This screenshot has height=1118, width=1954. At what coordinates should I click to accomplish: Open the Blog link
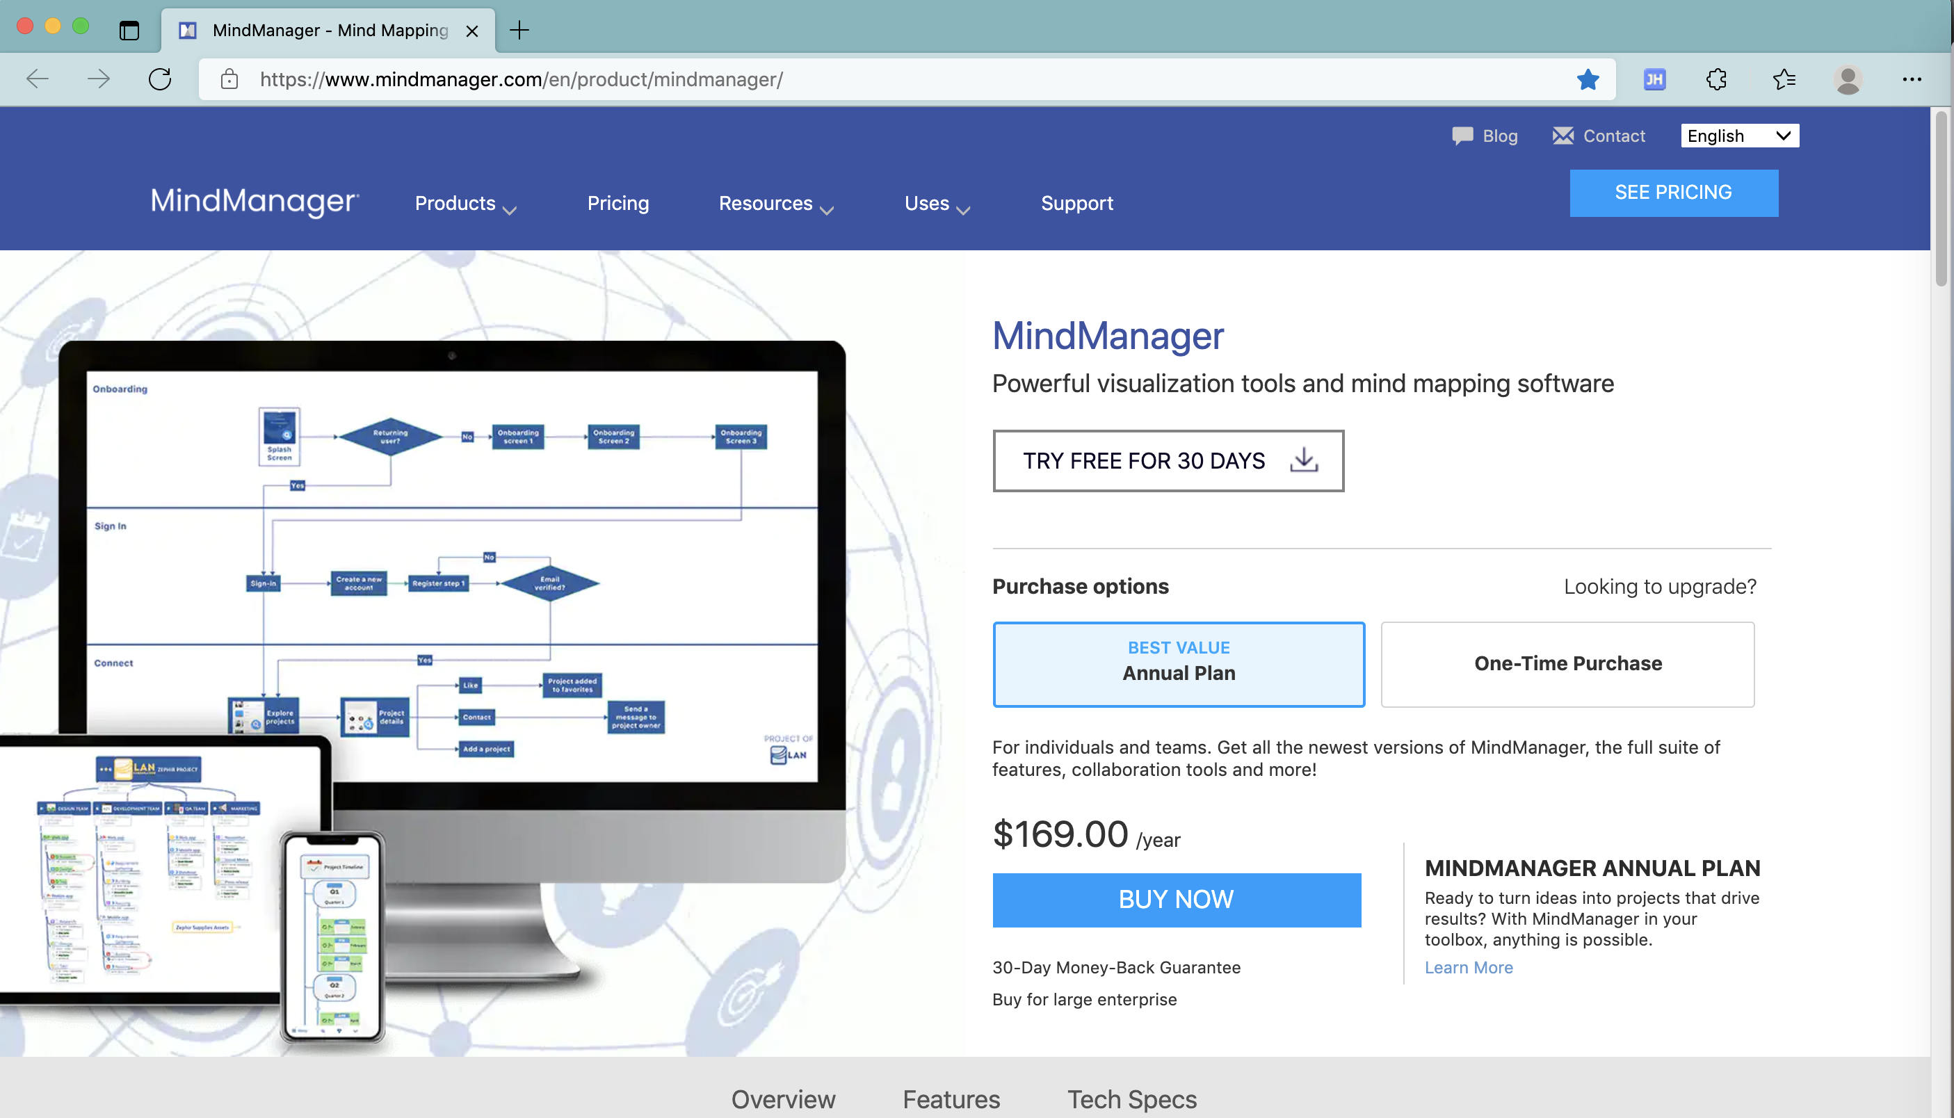(x=1499, y=136)
